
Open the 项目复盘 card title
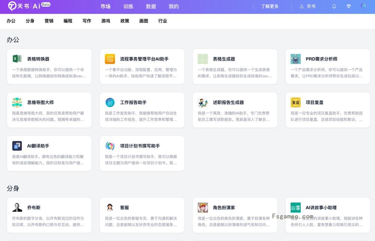tap(315, 103)
